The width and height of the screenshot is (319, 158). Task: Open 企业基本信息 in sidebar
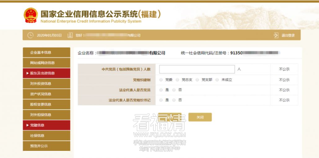point(46,52)
